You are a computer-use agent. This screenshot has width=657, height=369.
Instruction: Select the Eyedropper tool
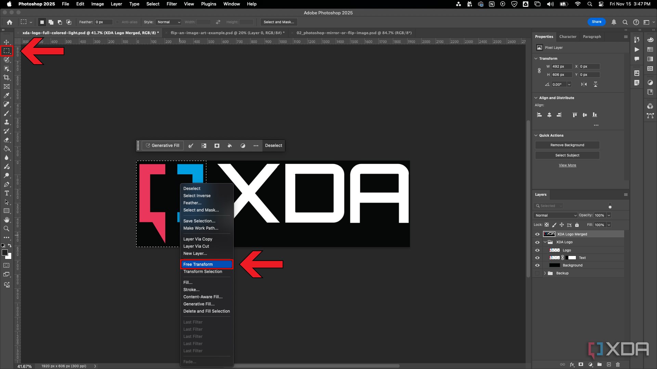7,95
